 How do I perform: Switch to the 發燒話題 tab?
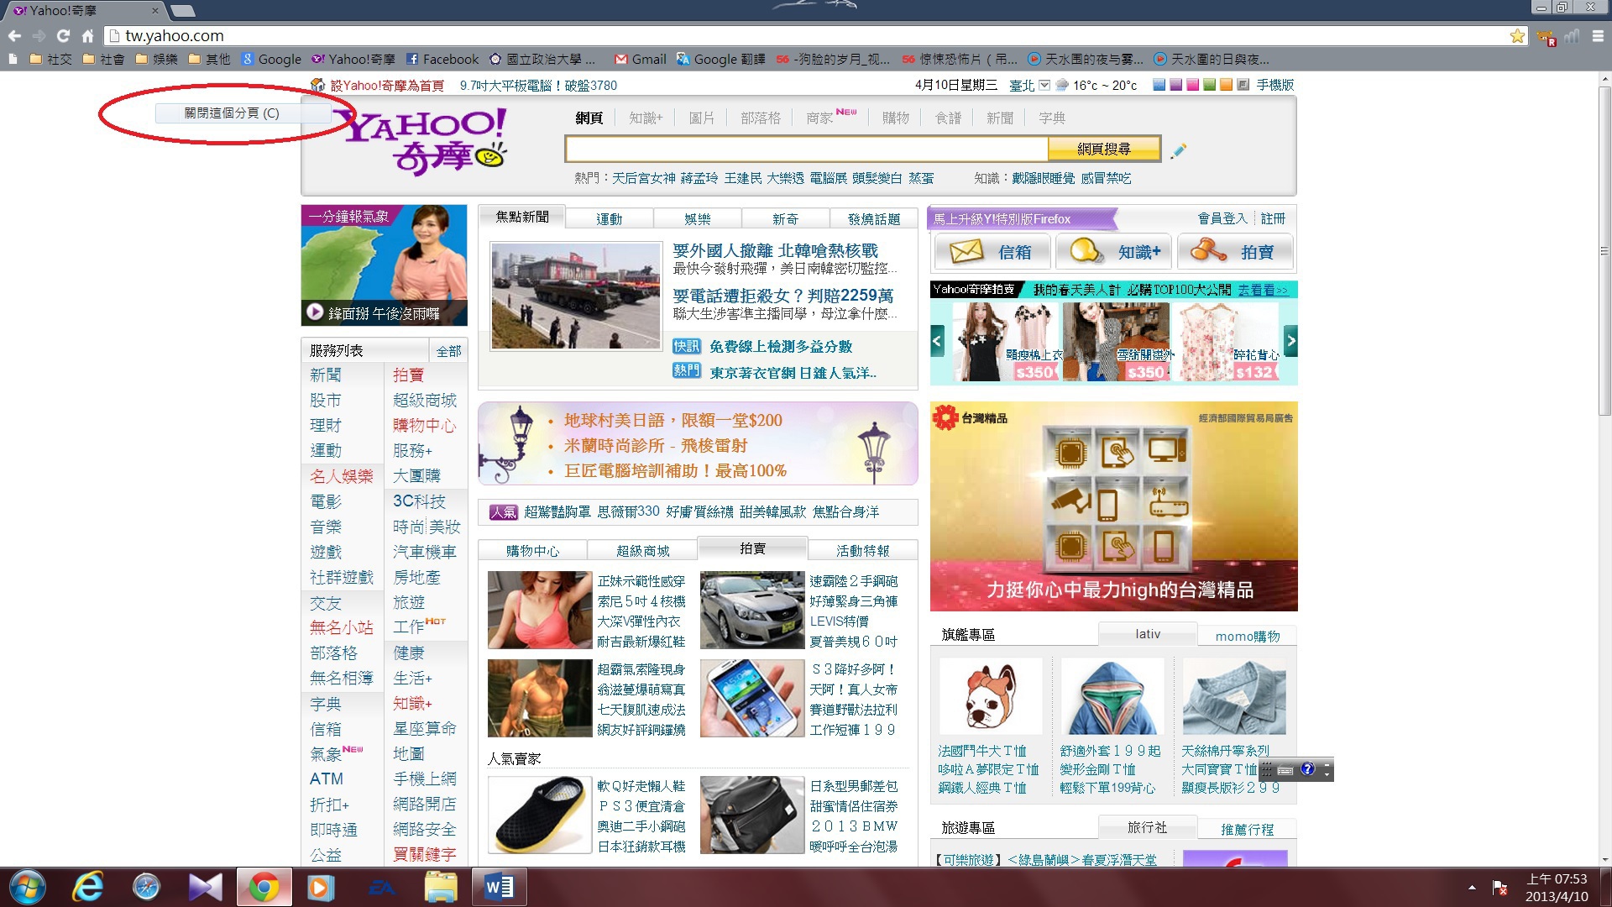click(x=874, y=218)
